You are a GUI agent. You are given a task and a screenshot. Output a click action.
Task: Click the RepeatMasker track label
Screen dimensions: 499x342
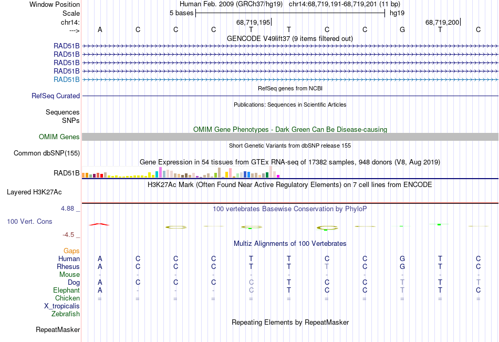coord(58,329)
